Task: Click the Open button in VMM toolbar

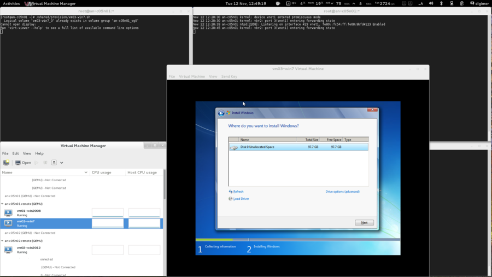Action: (x=23, y=163)
